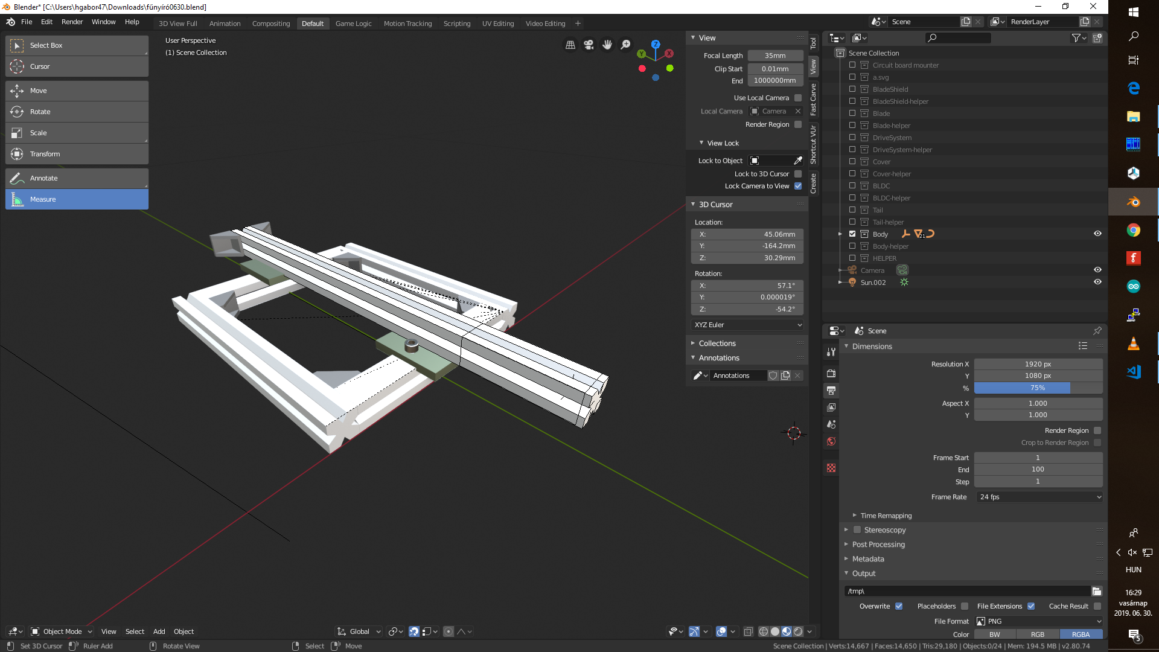This screenshot has height=652, width=1159.
Task: Toggle Overwrite checkbox in Output
Action: tap(899, 606)
